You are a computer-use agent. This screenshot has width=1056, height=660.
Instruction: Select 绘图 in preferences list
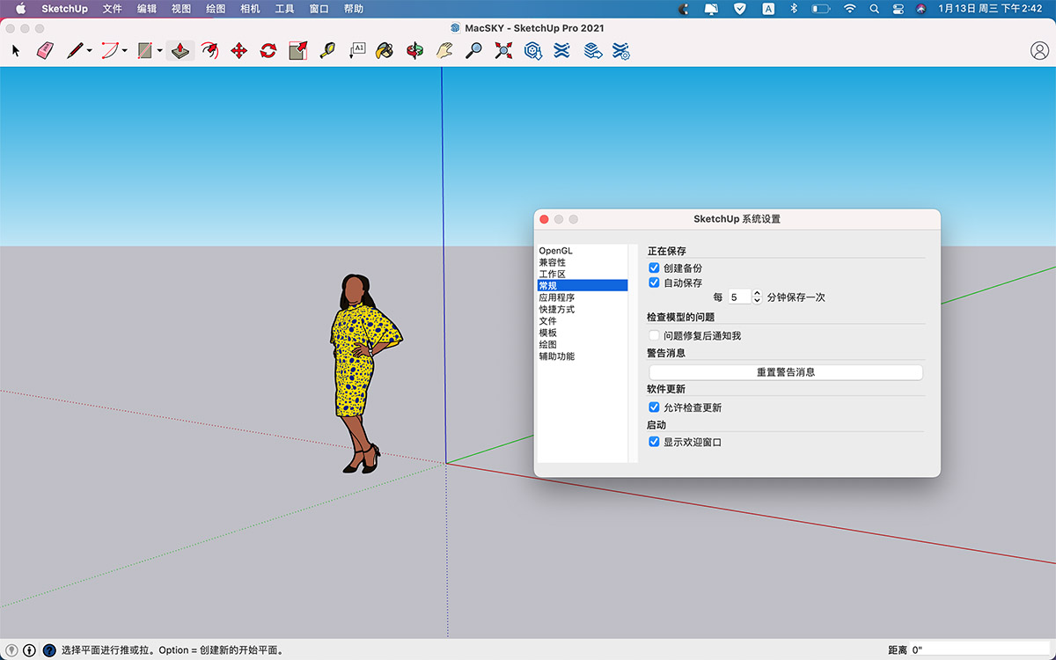click(583, 344)
